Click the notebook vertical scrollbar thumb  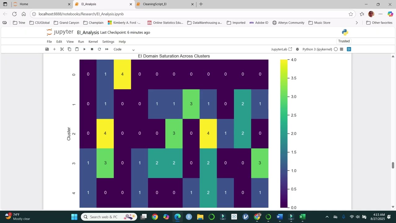pyautogui.click(x=393, y=165)
